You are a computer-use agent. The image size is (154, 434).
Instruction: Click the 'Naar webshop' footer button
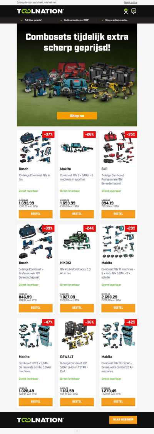[x=123, y=420]
